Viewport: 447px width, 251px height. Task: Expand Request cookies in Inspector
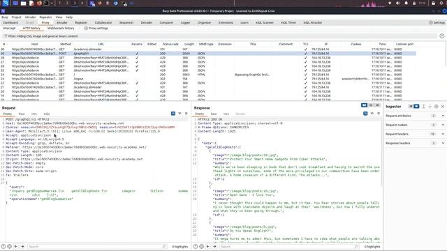pyautogui.click(x=443, y=125)
